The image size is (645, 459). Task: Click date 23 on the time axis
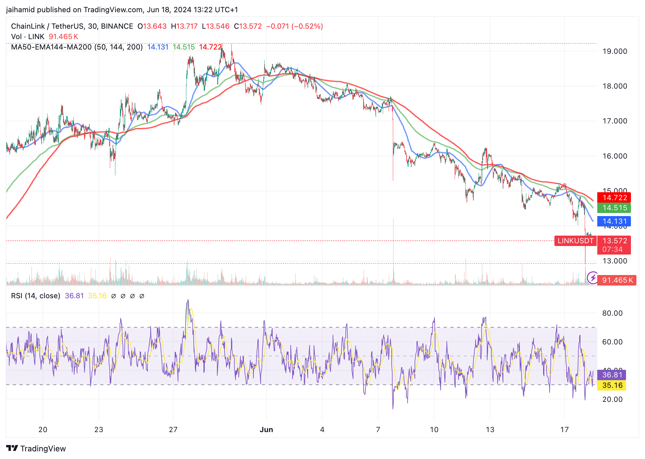point(99,430)
